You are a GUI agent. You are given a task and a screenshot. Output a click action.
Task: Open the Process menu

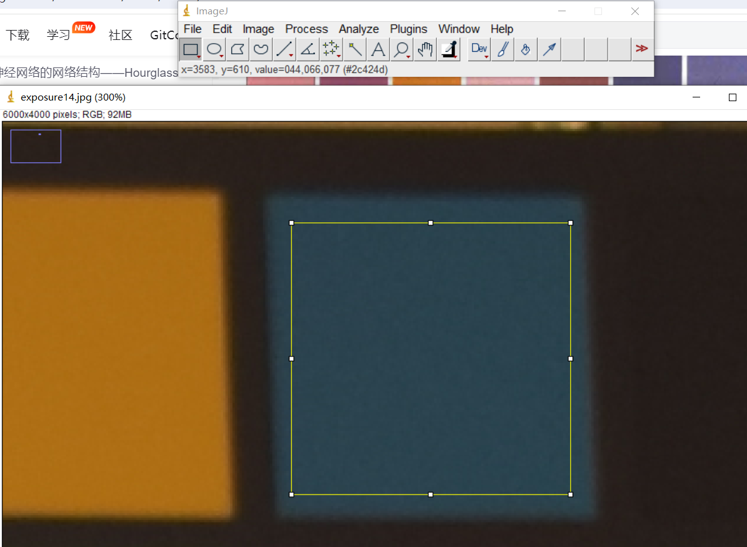[306, 29]
